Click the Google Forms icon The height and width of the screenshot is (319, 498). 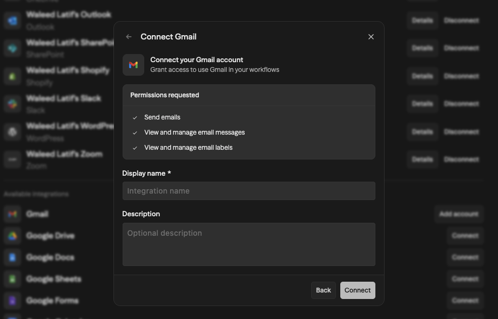point(12,301)
